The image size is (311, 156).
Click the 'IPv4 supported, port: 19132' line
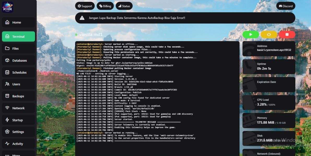pos(135,114)
